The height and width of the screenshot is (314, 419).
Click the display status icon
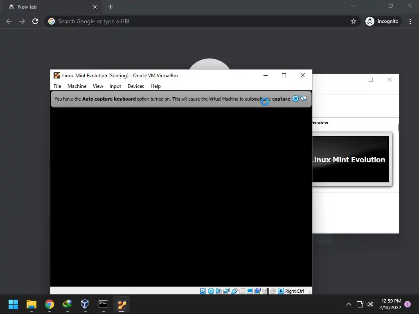[250, 291]
